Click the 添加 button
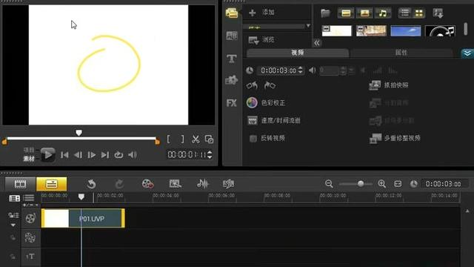Image resolution: width=474 pixels, height=267 pixels. pos(261,13)
